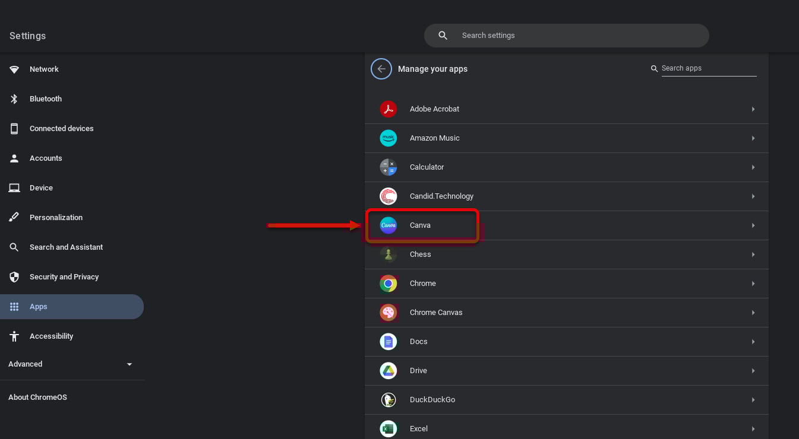Click the Amazon Music app icon
Image resolution: width=799 pixels, height=439 pixels.
389,138
